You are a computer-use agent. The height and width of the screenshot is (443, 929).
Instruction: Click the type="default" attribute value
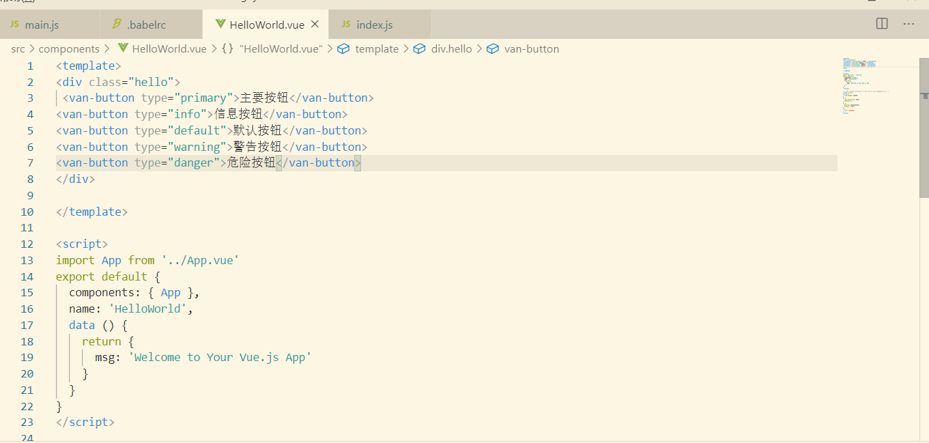(197, 131)
